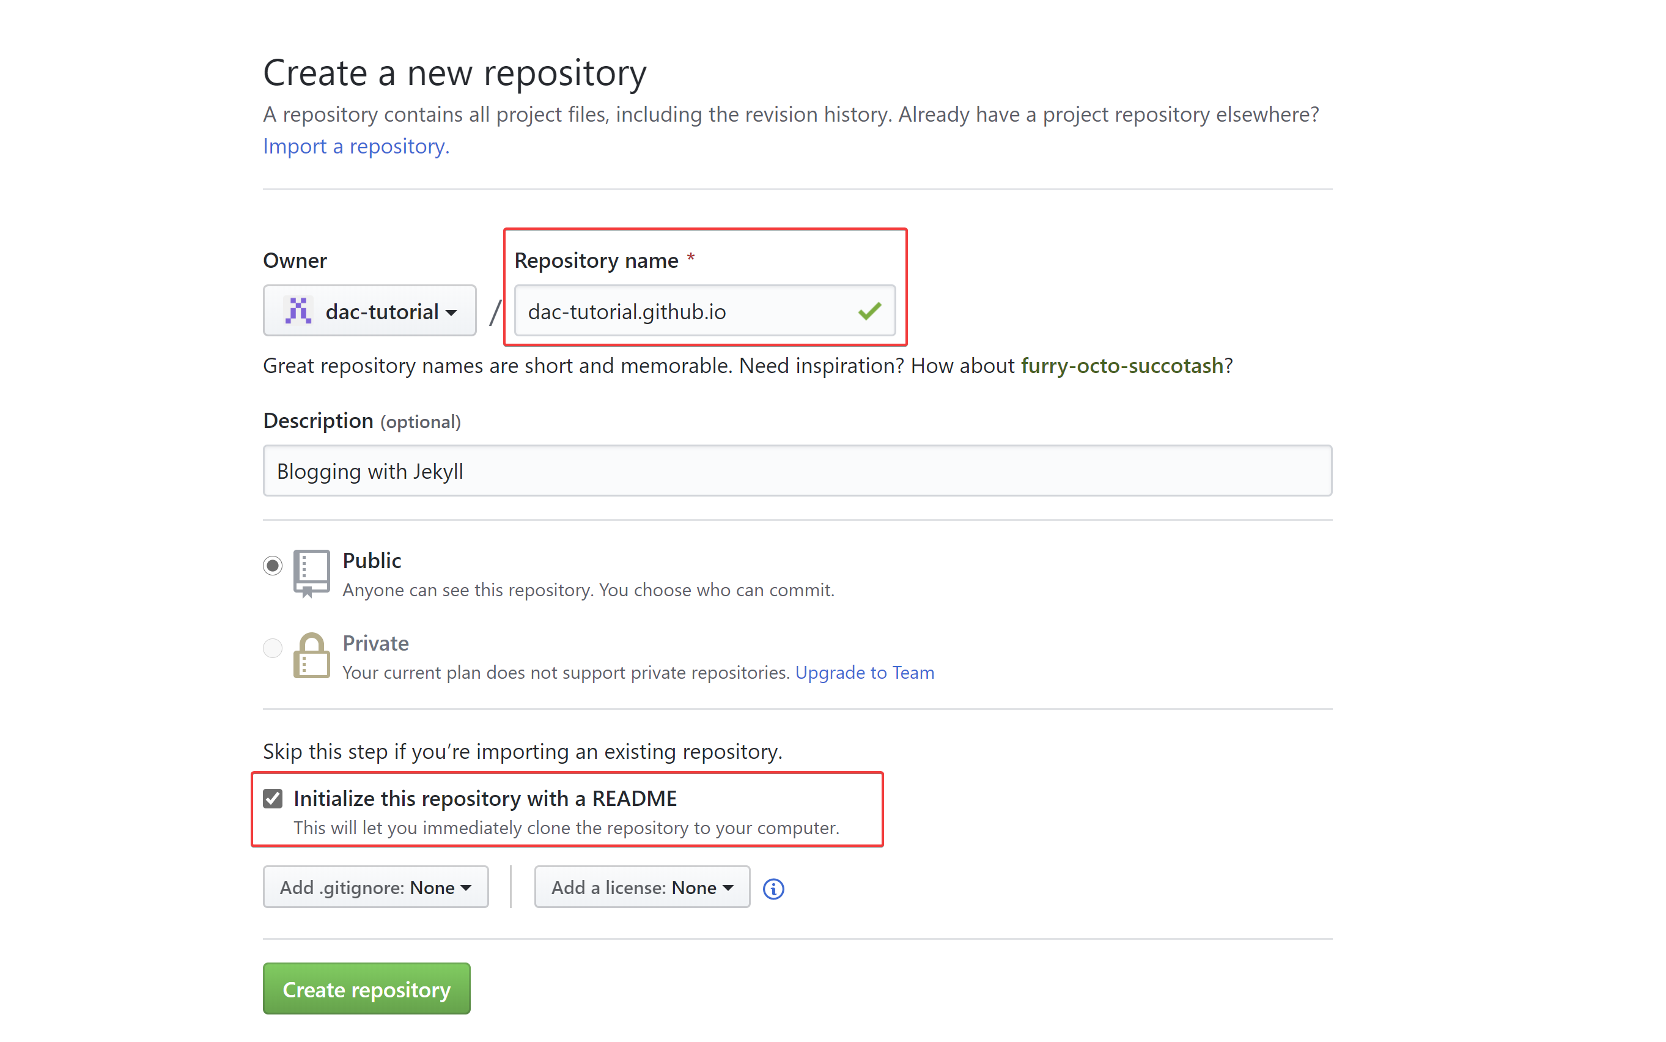Image resolution: width=1666 pixels, height=1042 pixels.
Task: Focus the Description input field
Action: click(x=797, y=471)
